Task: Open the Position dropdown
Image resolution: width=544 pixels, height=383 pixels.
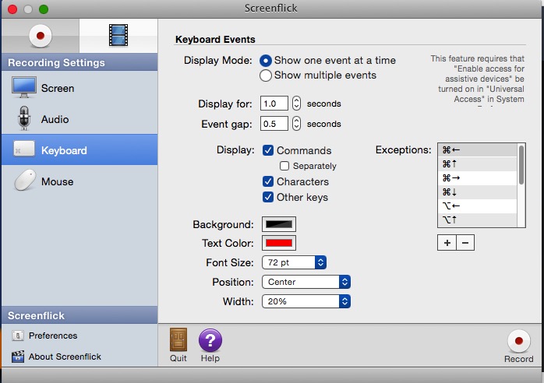Action: click(x=306, y=282)
